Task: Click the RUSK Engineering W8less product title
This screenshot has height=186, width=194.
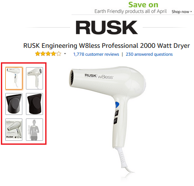Action: pyautogui.click(x=107, y=46)
